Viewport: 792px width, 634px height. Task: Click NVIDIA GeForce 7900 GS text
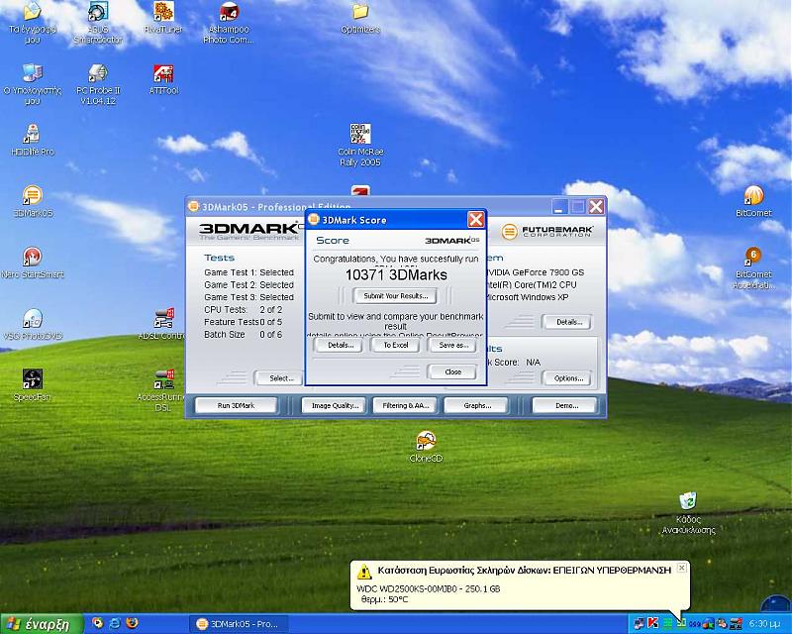point(534,272)
